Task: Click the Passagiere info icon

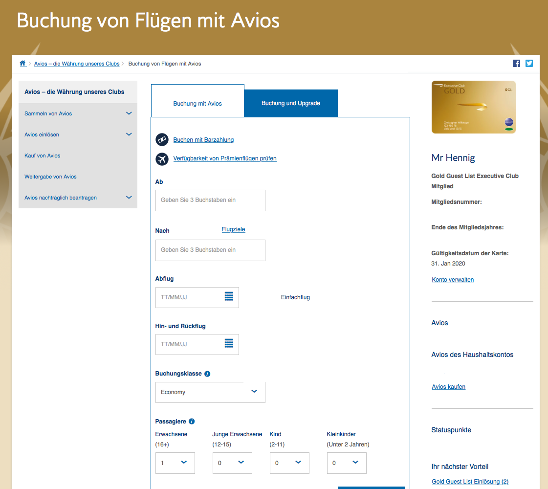Action: [192, 421]
